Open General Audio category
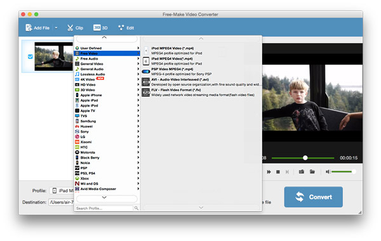381x241 pixels. [x=107, y=69]
